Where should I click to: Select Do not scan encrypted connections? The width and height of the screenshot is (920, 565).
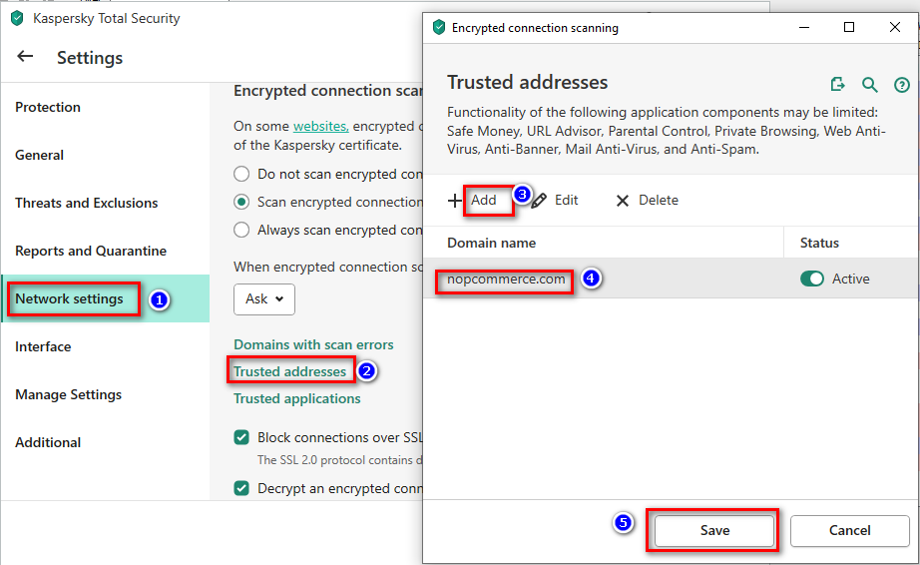(x=241, y=174)
